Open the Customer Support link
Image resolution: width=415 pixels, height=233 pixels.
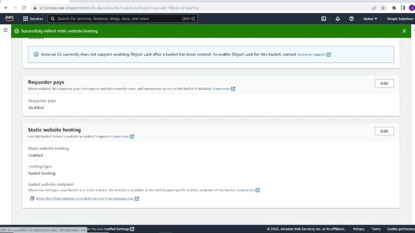coord(311,54)
